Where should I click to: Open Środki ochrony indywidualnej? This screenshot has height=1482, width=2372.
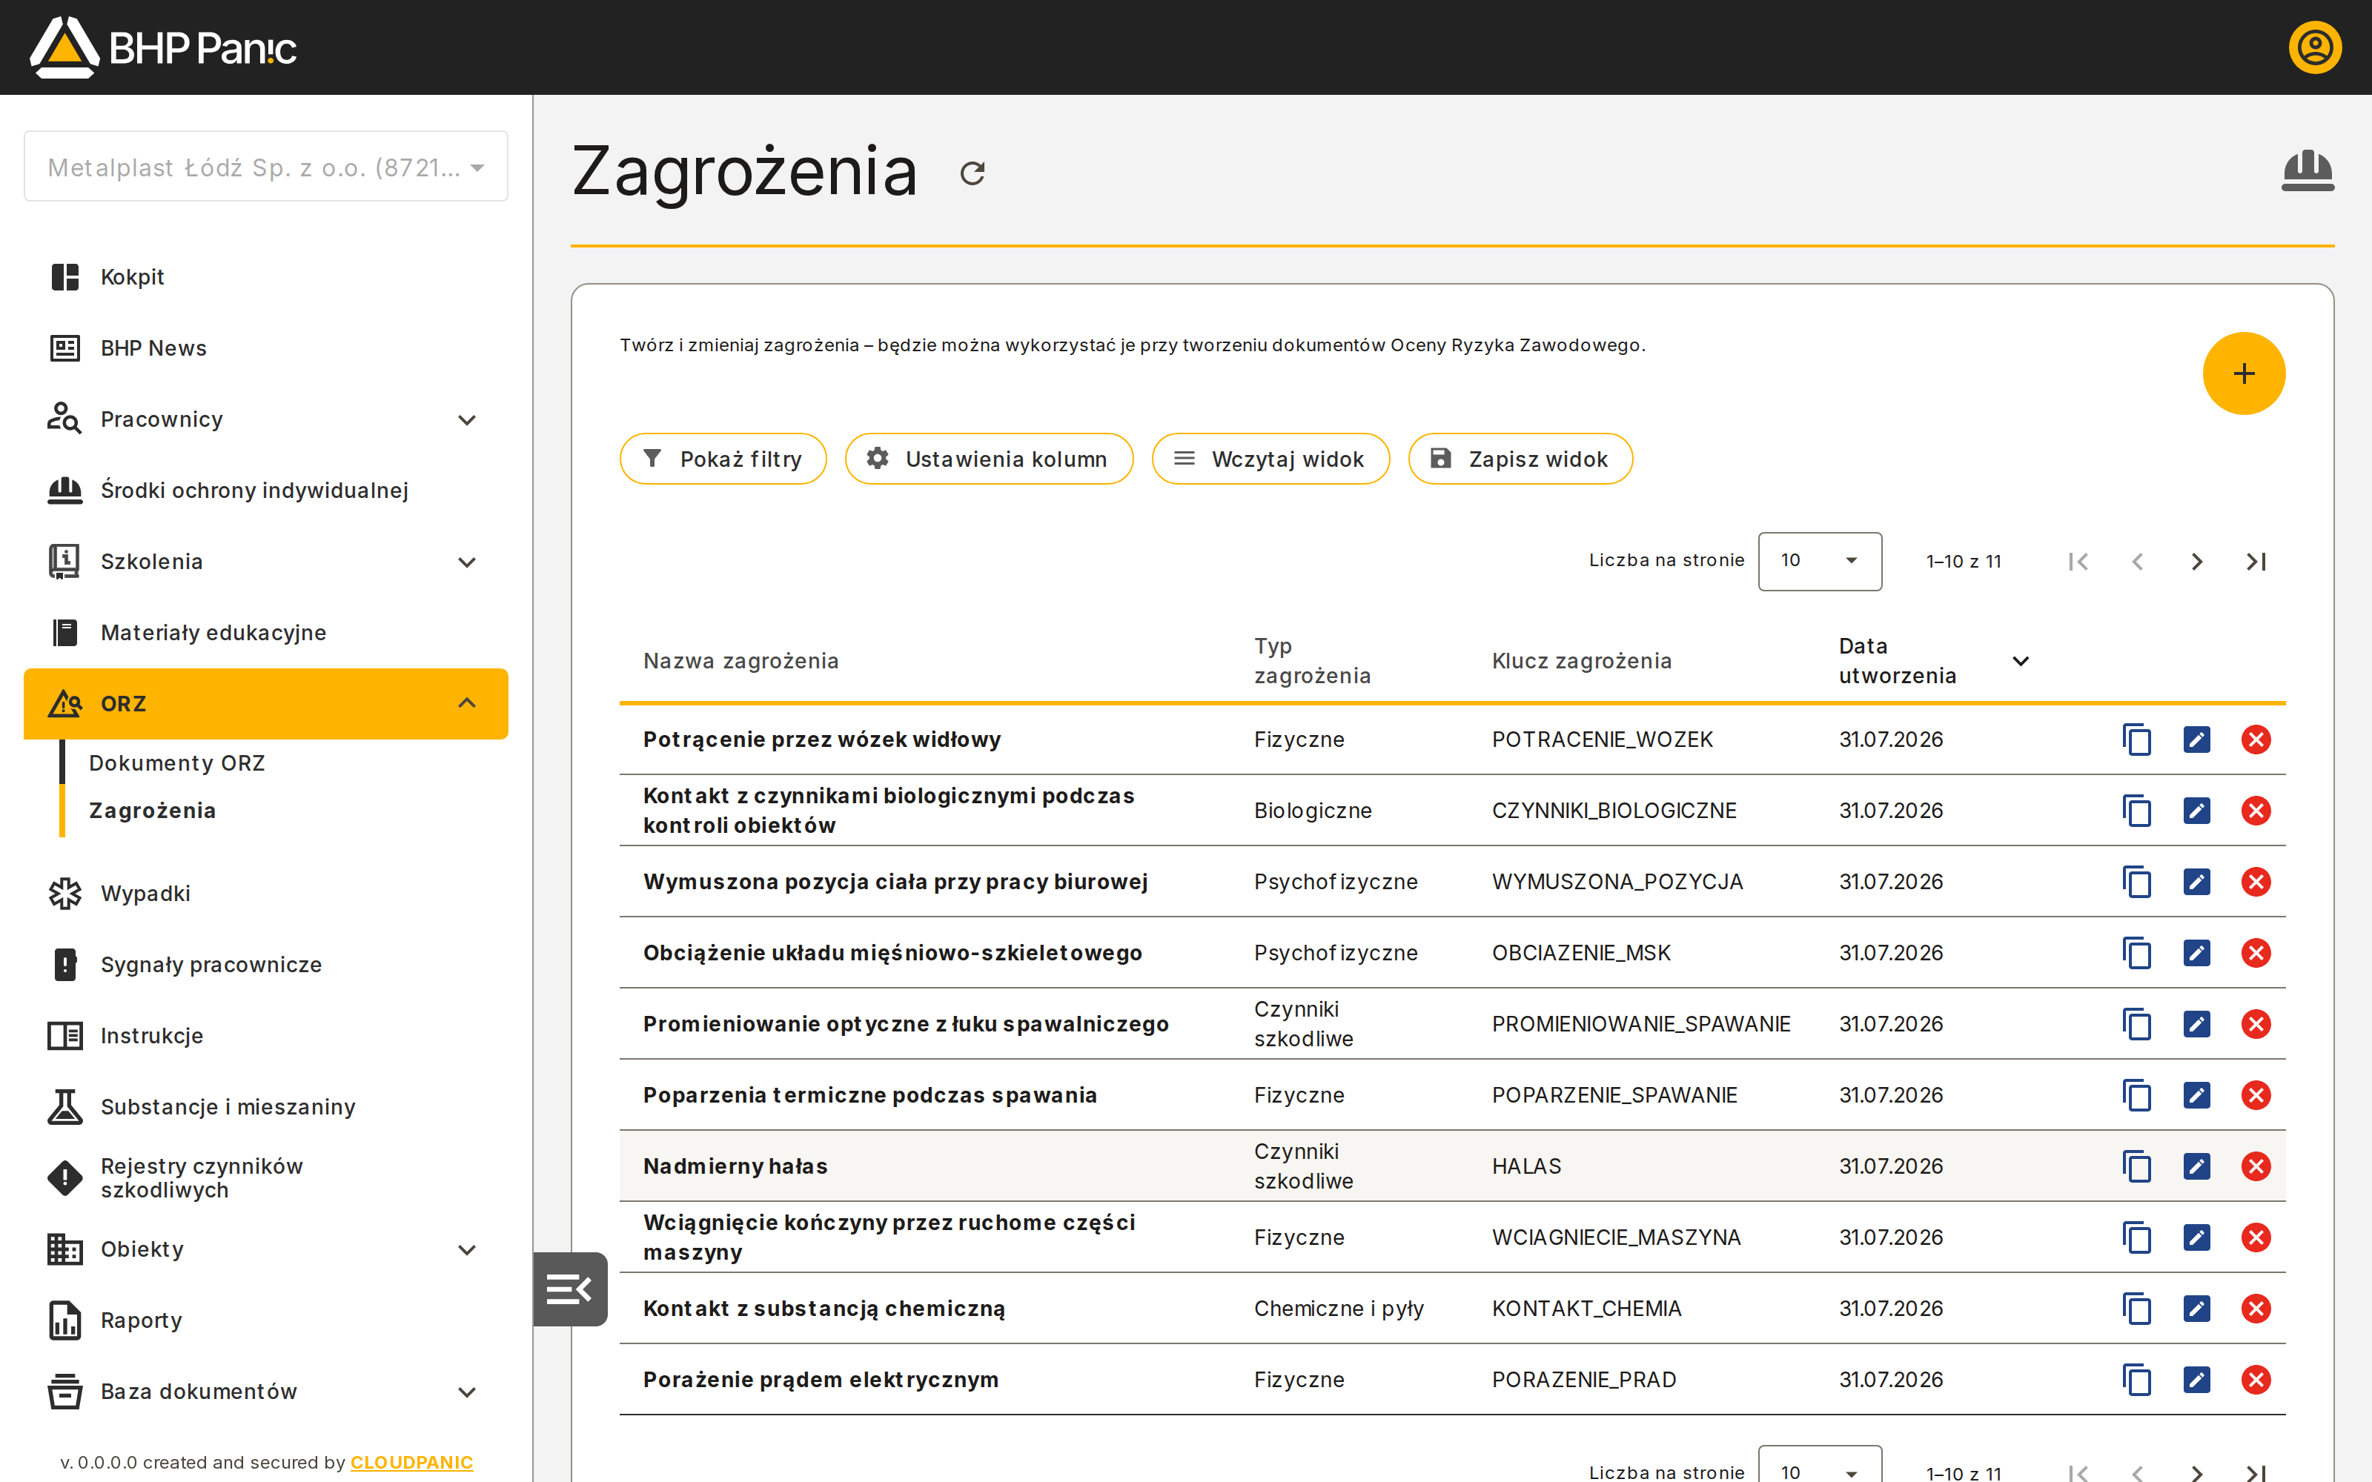(x=265, y=490)
